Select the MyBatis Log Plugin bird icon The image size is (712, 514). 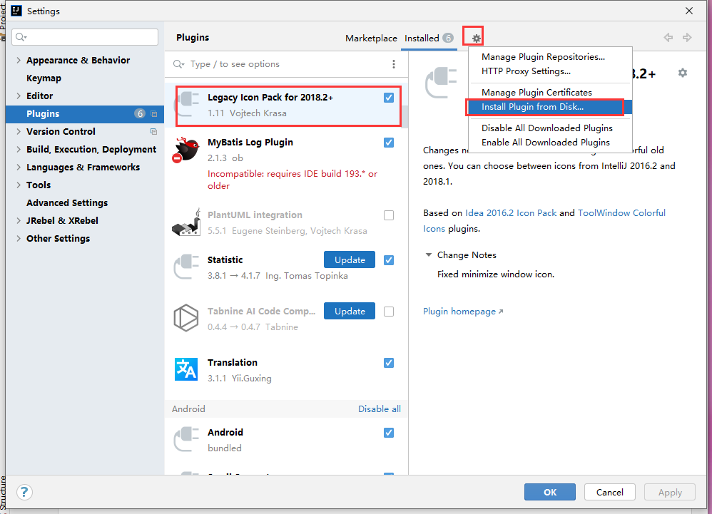[185, 150]
